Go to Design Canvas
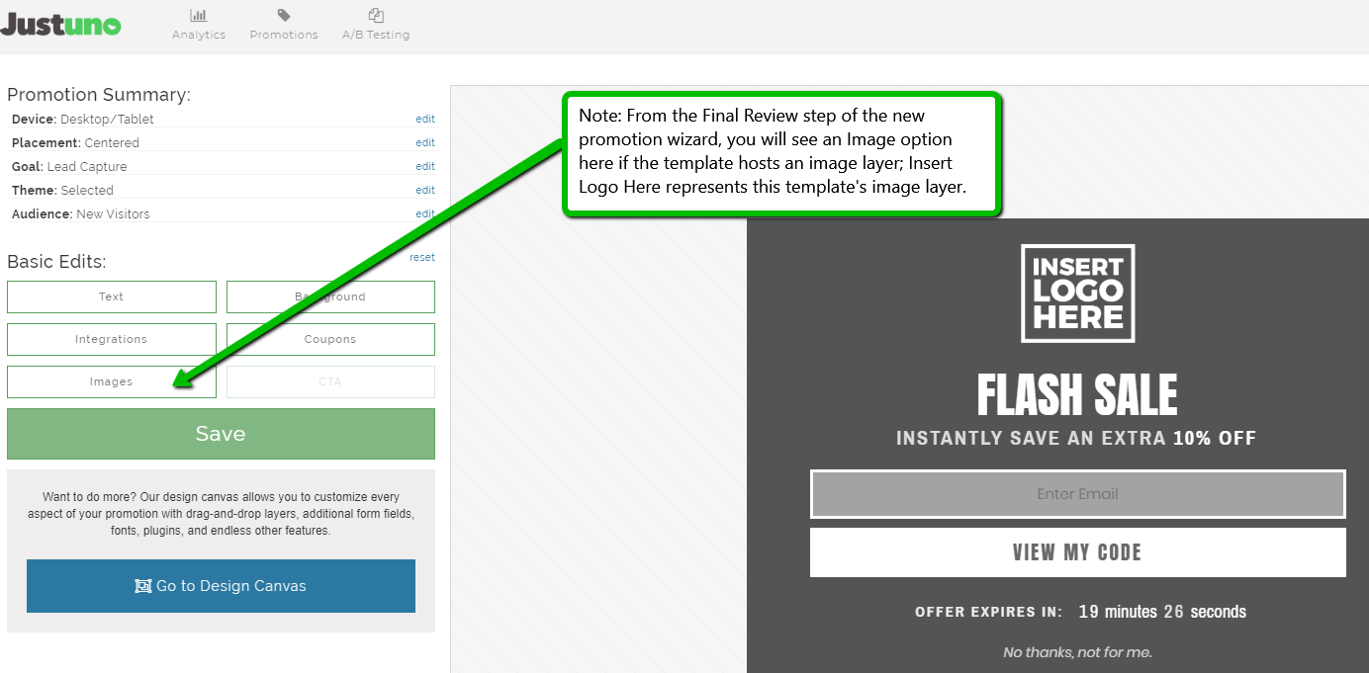This screenshot has height=673, width=1369. tap(221, 586)
